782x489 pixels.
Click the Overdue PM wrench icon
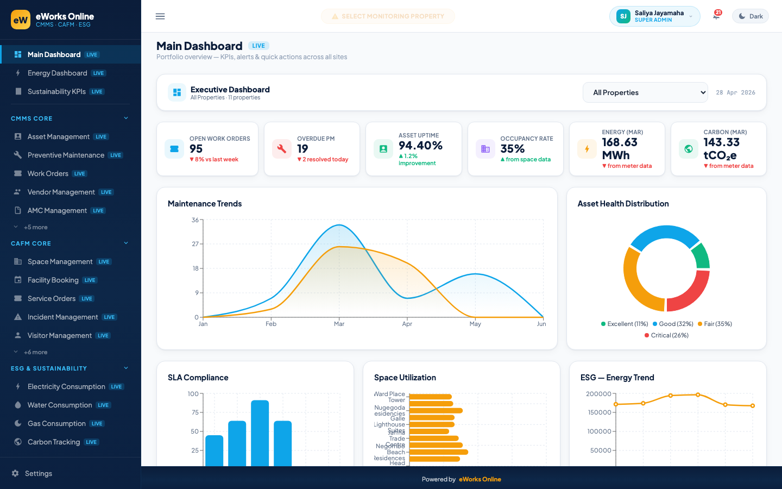point(282,149)
